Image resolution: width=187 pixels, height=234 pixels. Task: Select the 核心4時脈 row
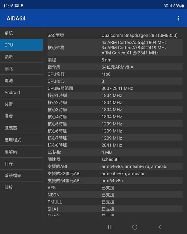(115, 117)
